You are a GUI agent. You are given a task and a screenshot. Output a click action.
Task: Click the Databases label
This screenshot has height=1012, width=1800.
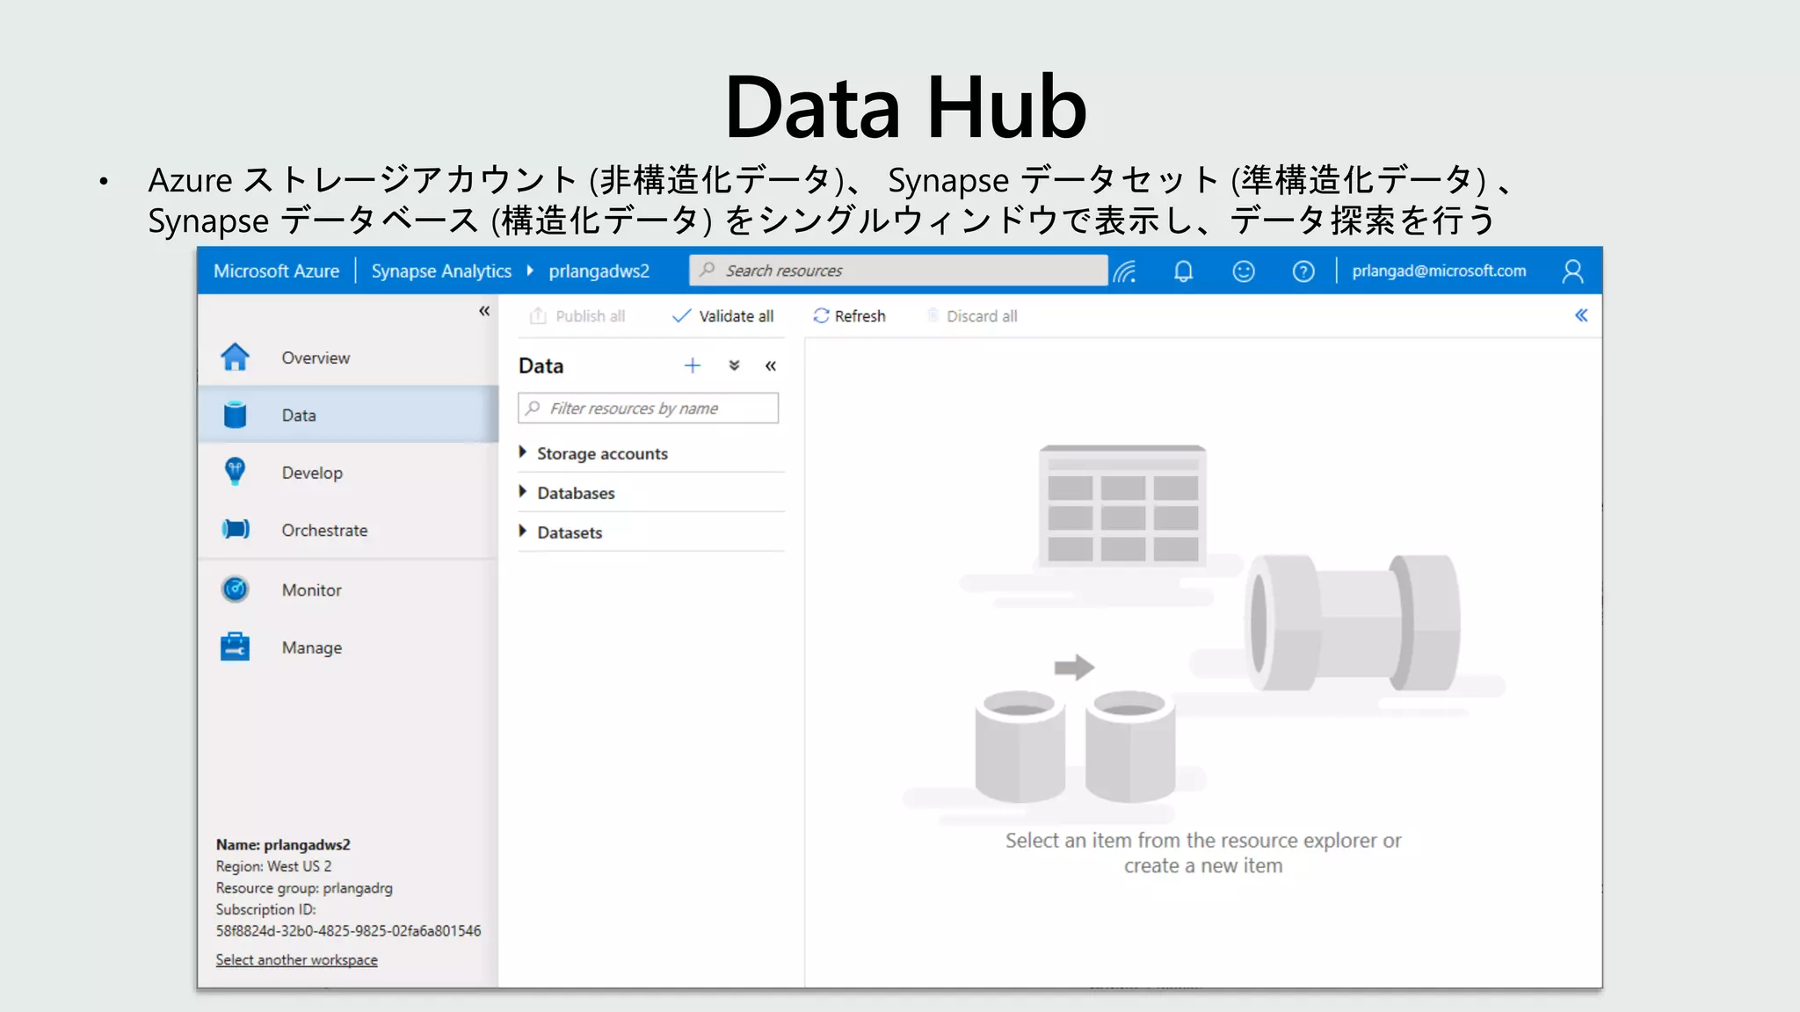(x=576, y=493)
